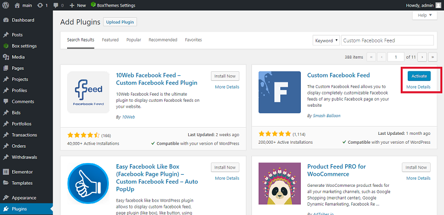This screenshot has width=444, height=215.
Task: Open 10Web Facebook Feed plugin title
Action: 157,79
